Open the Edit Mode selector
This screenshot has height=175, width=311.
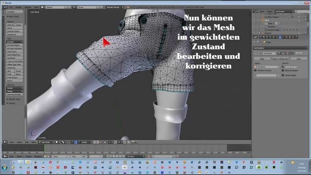pyautogui.click(x=46, y=142)
